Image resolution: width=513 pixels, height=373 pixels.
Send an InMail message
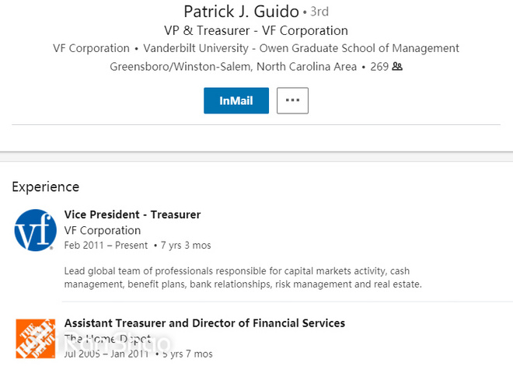(236, 101)
